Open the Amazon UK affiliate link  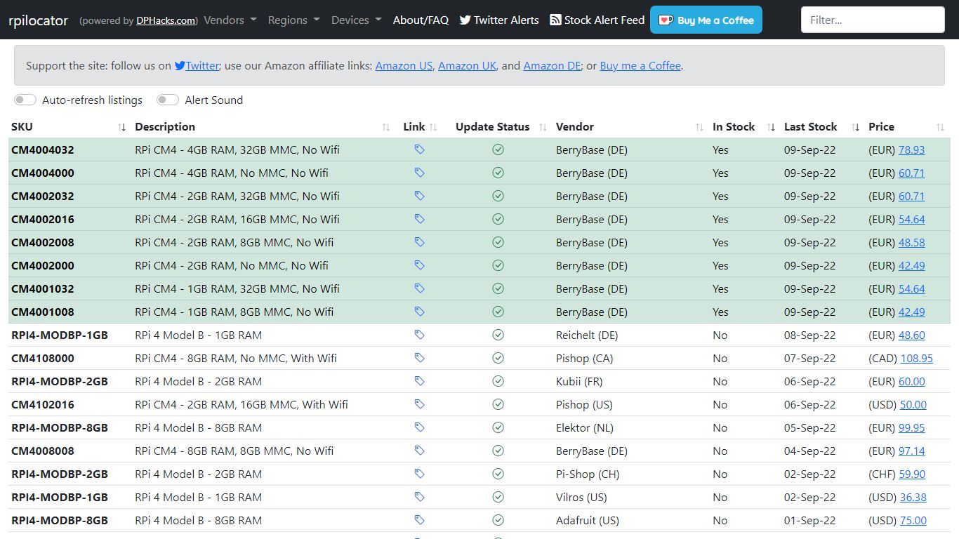point(467,65)
